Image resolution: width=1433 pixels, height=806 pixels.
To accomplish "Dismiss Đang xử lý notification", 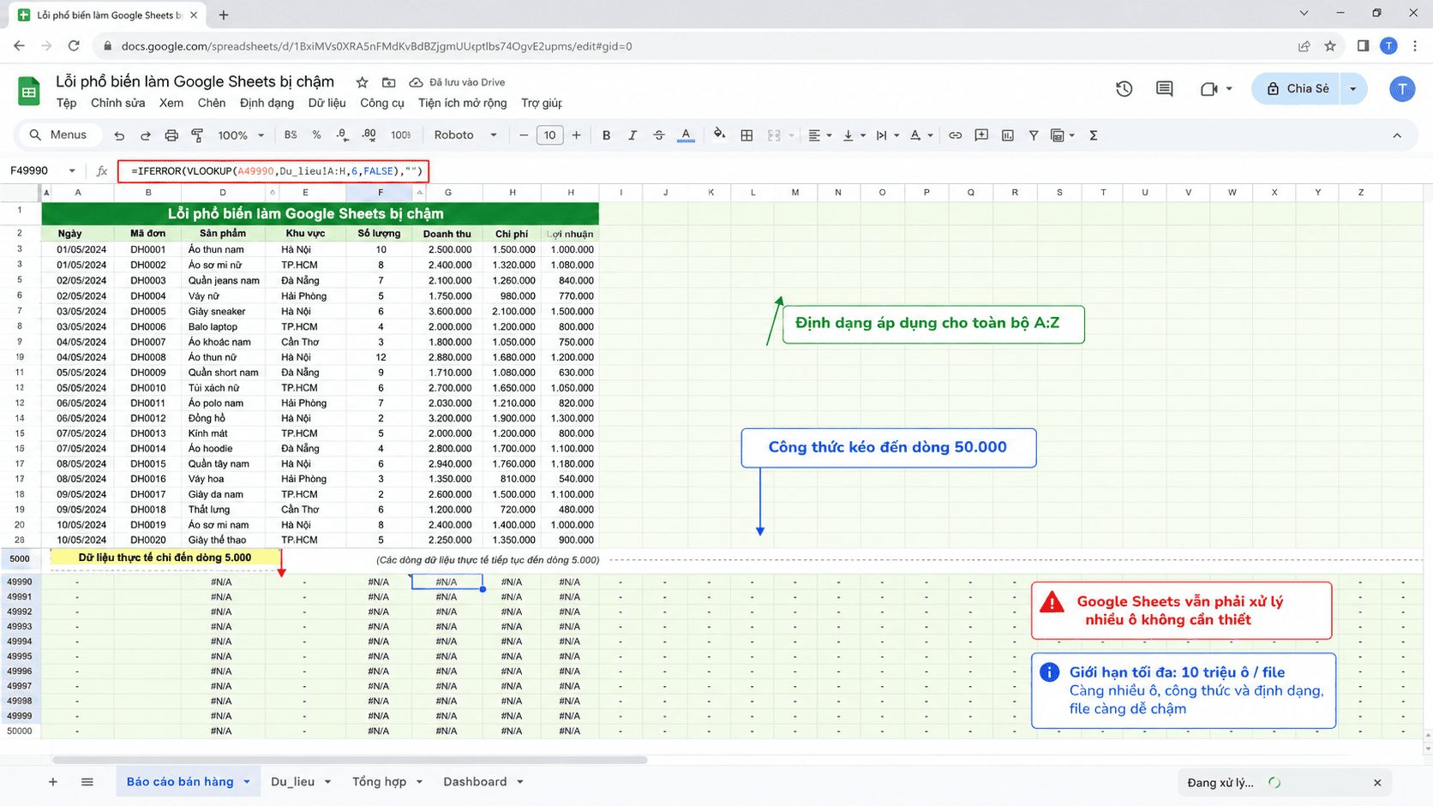I will pos(1377,783).
